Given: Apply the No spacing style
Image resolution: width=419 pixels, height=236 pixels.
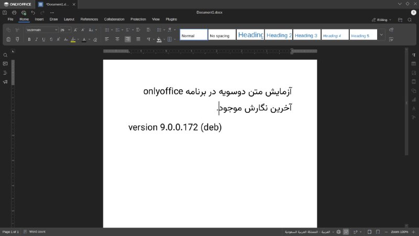Looking at the screenshot, I should pos(222,35).
